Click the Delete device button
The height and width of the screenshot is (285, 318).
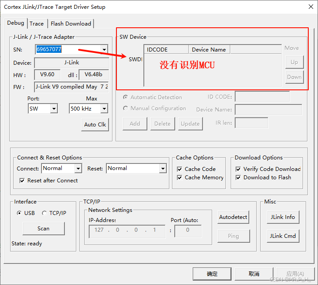pos(162,124)
